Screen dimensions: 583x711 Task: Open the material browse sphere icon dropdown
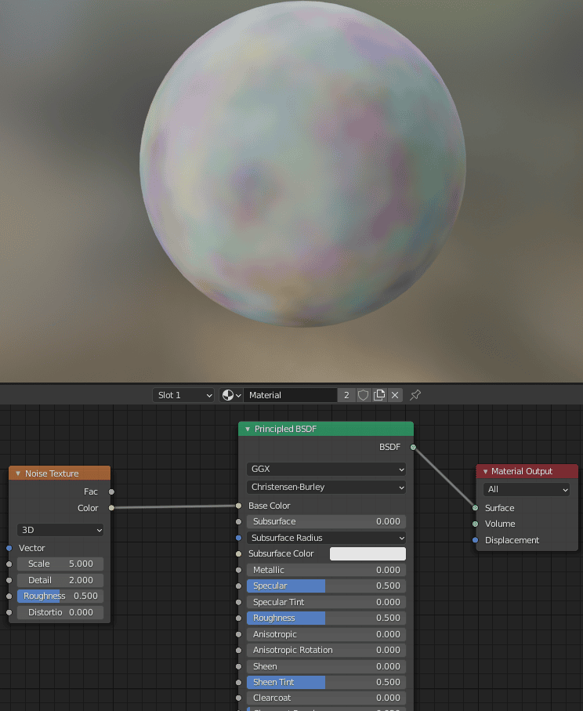[x=231, y=395]
